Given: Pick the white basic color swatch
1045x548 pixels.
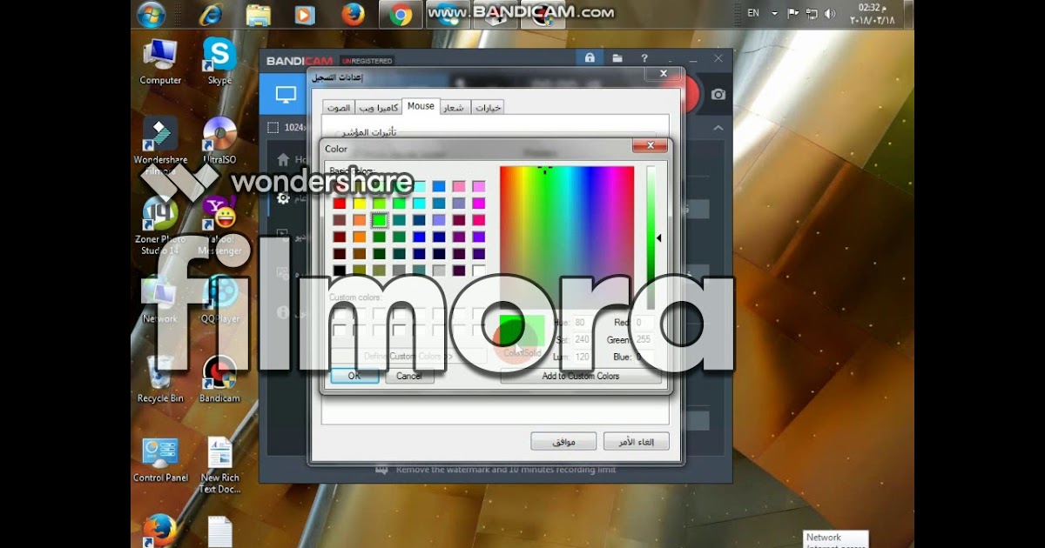Looking at the screenshot, I should (x=478, y=271).
